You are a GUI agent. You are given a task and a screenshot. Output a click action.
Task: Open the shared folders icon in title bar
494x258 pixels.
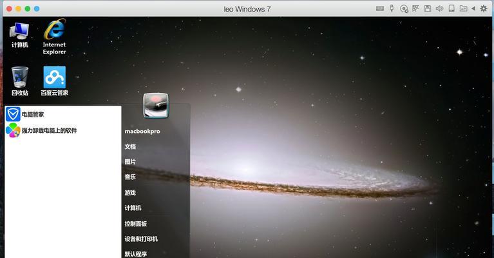pos(464,8)
